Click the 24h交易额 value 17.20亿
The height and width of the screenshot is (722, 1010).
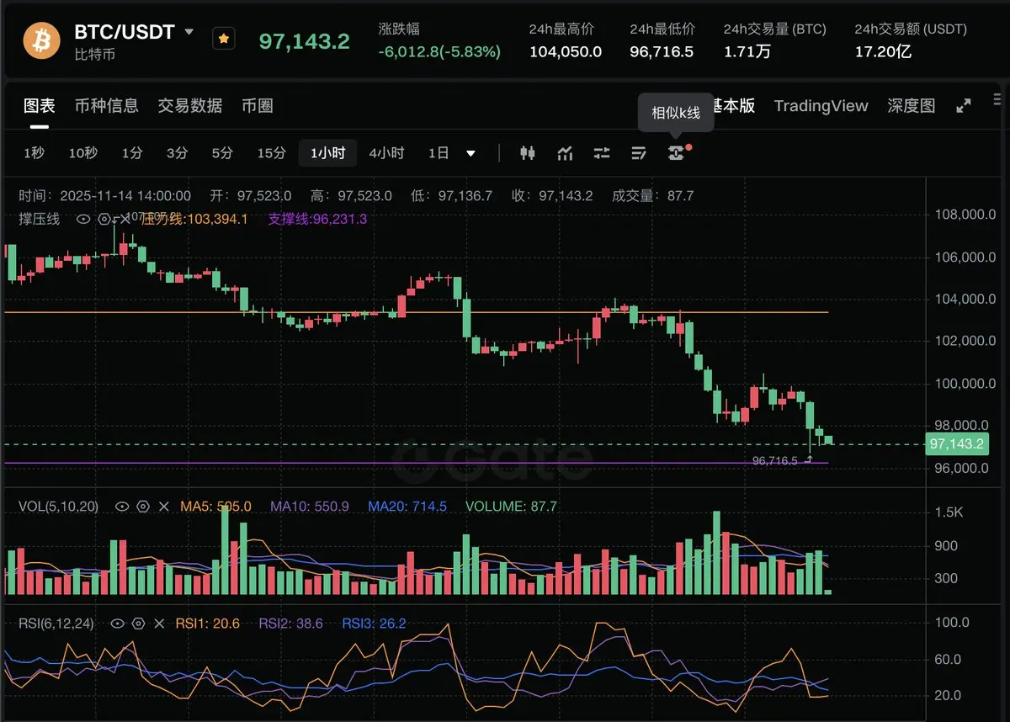click(883, 51)
